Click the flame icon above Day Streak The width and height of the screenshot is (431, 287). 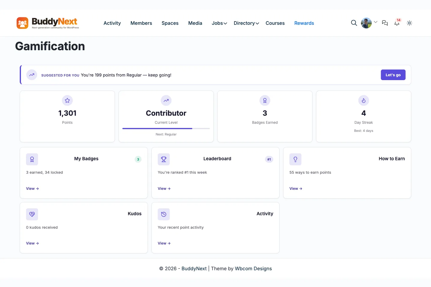[x=364, y=100]
